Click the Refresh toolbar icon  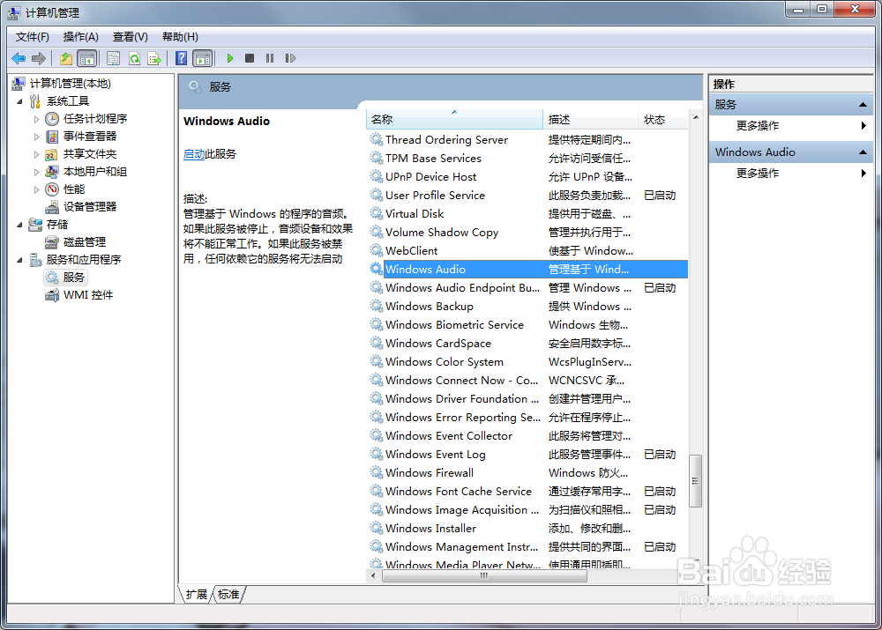[134, 58]
